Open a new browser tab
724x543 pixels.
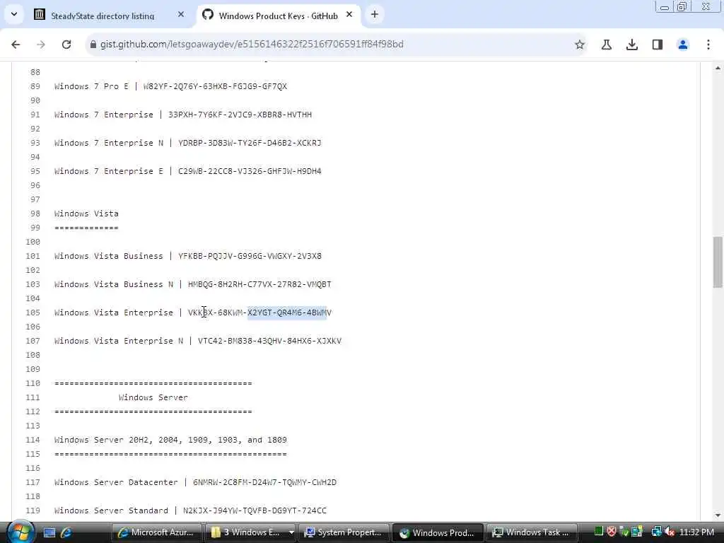(375, 15)
